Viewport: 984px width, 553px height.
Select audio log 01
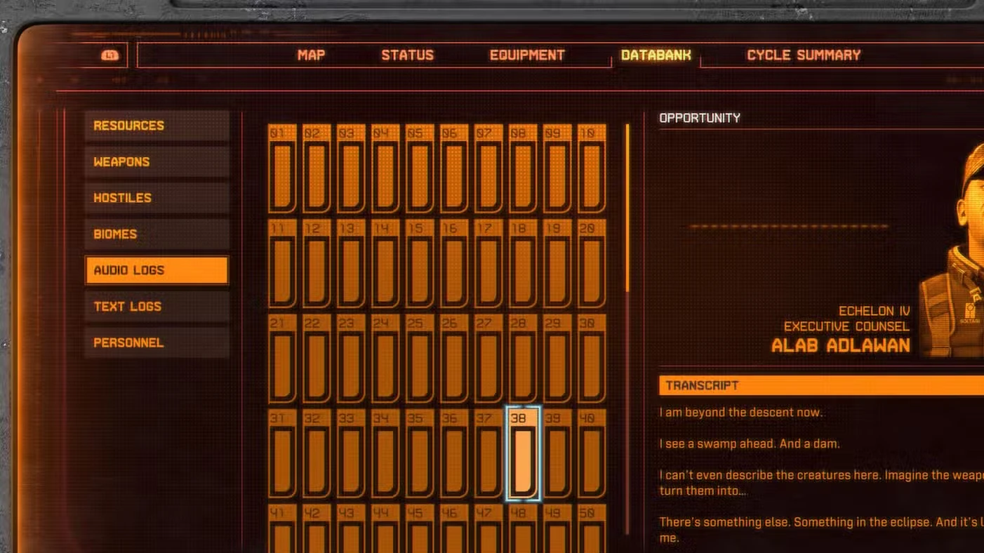tap(282, 168)
